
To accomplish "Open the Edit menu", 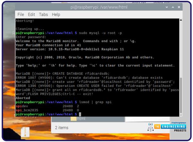I will tap(31, 14).
